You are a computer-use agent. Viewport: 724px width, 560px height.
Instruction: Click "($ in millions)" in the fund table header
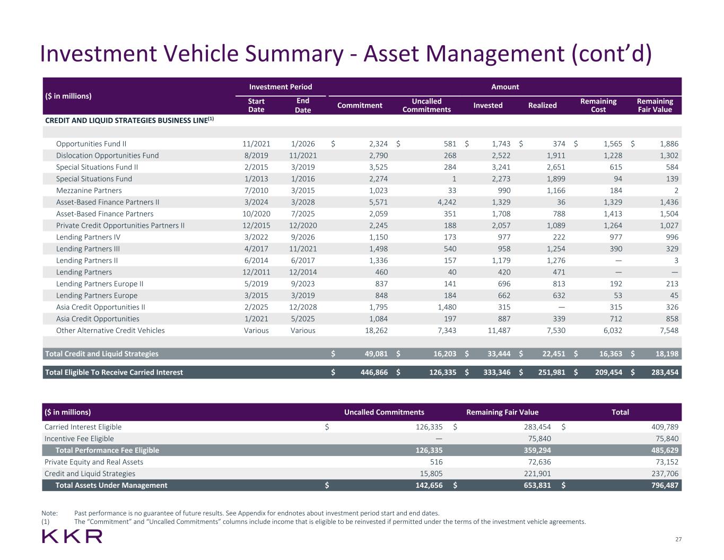pos(68,96)
